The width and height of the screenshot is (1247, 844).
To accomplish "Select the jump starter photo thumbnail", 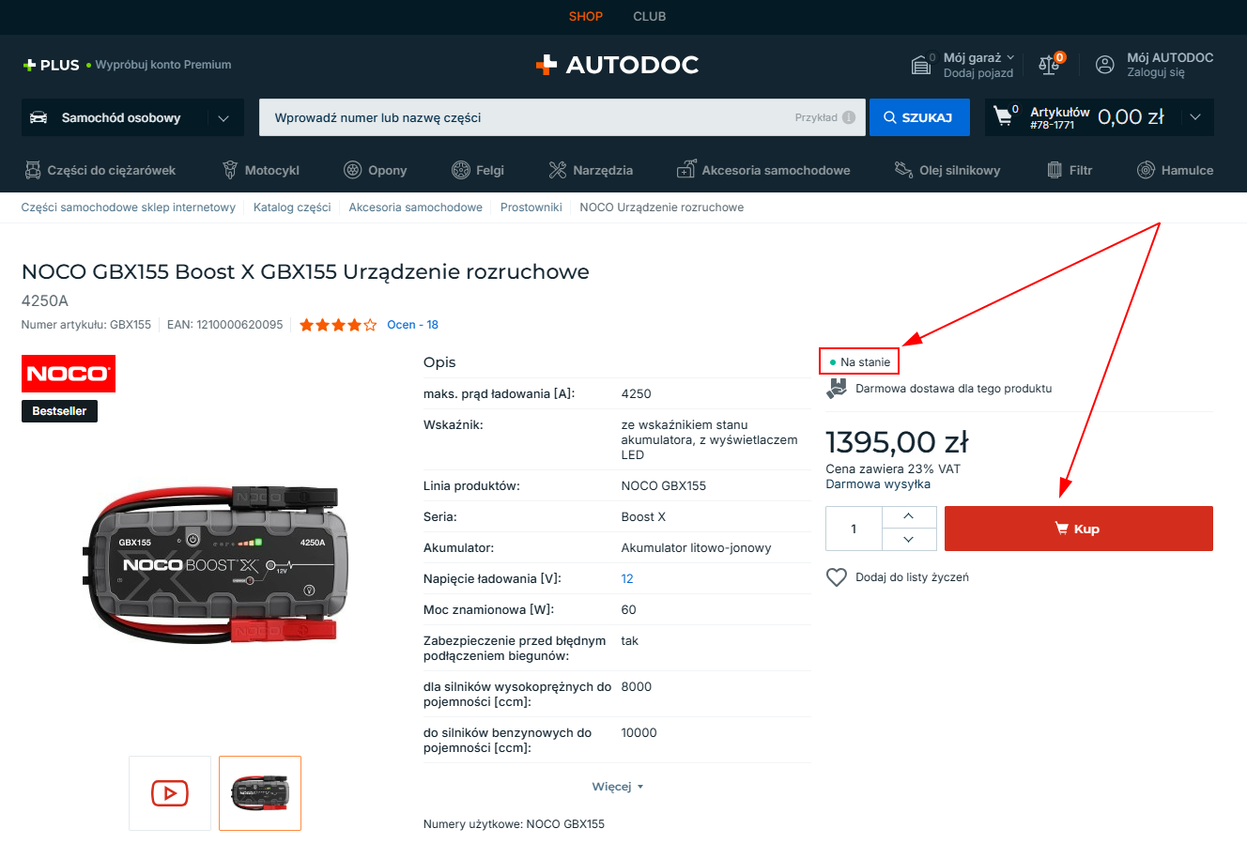I will coord(260,793).
